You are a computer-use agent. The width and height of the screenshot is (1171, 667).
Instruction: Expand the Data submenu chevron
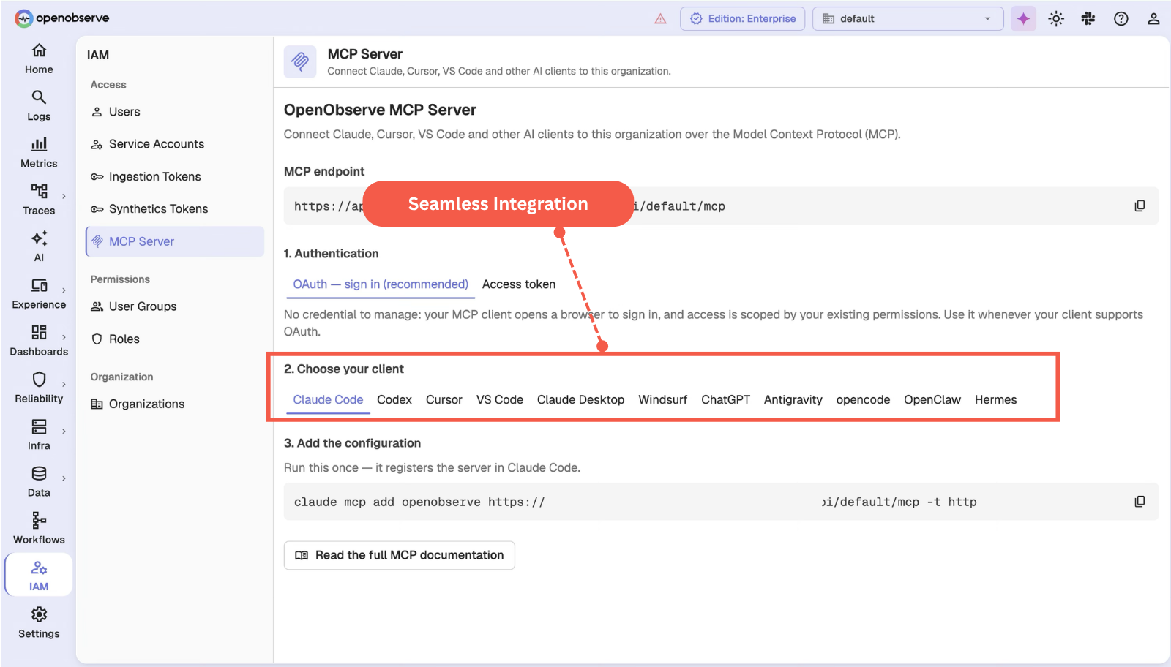pyautogui.click(x=64, y=478)
